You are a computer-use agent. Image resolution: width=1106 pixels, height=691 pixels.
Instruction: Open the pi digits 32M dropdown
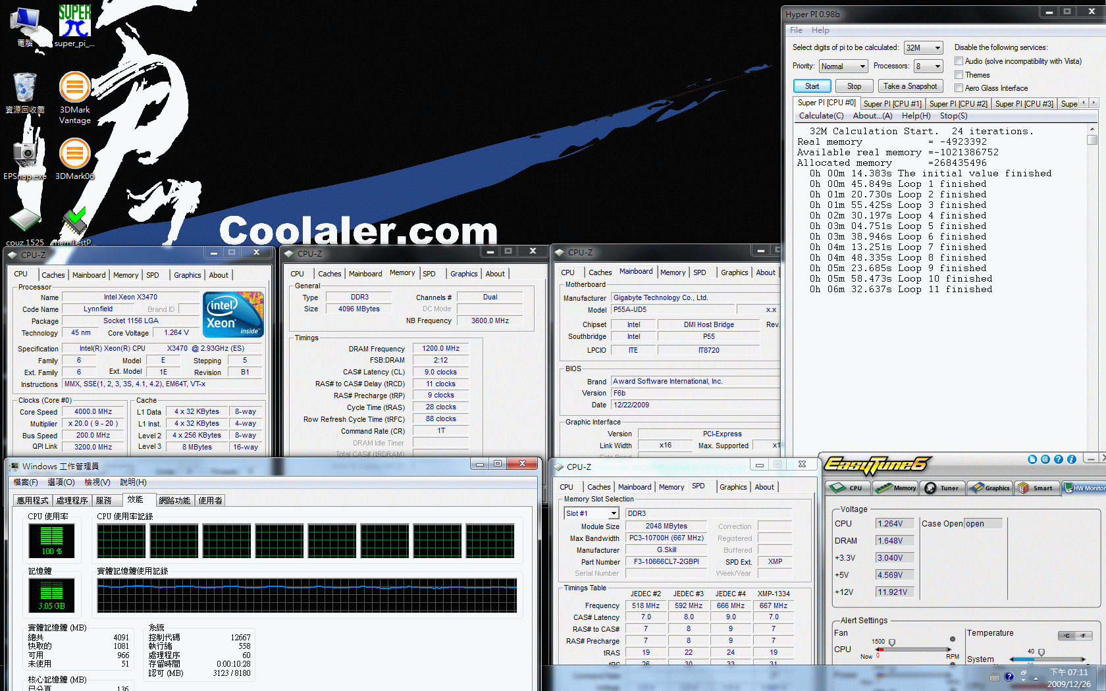tap(923, 48)
